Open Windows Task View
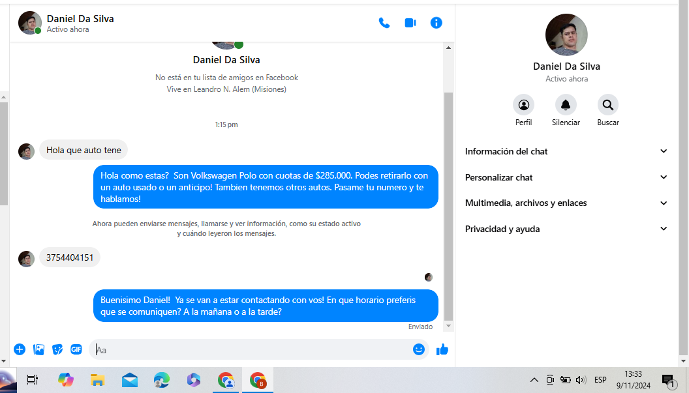The width and height of the screenshot is (689, 393). 33,380
